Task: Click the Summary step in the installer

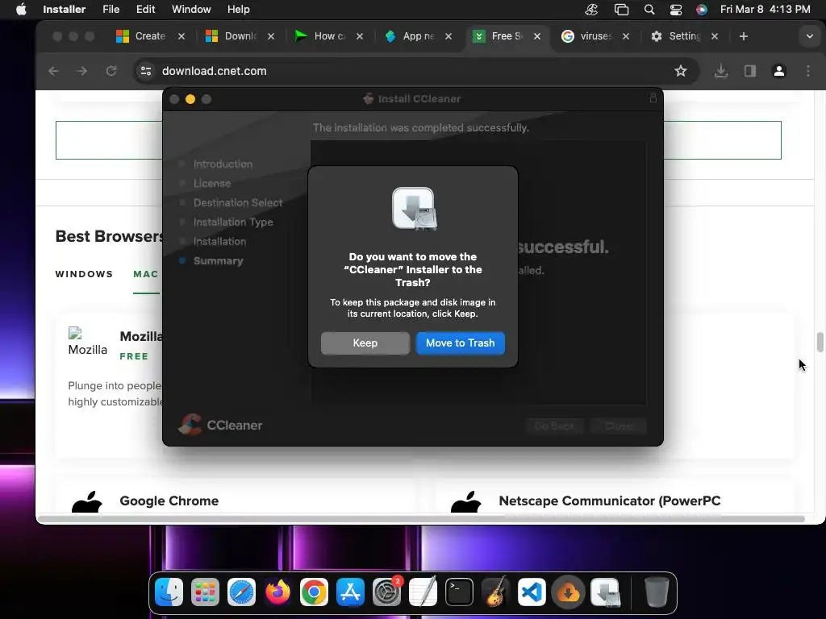Action: [x=218, y=260]
